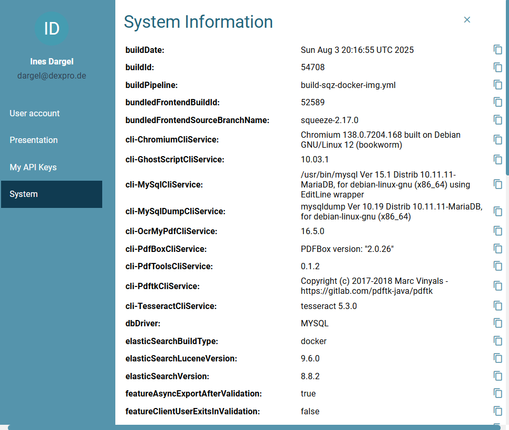Screen dimensions: 509x430
Task: Copy the featureAsyncExportAfterValidation value
Action: click(x=497, y=393)
